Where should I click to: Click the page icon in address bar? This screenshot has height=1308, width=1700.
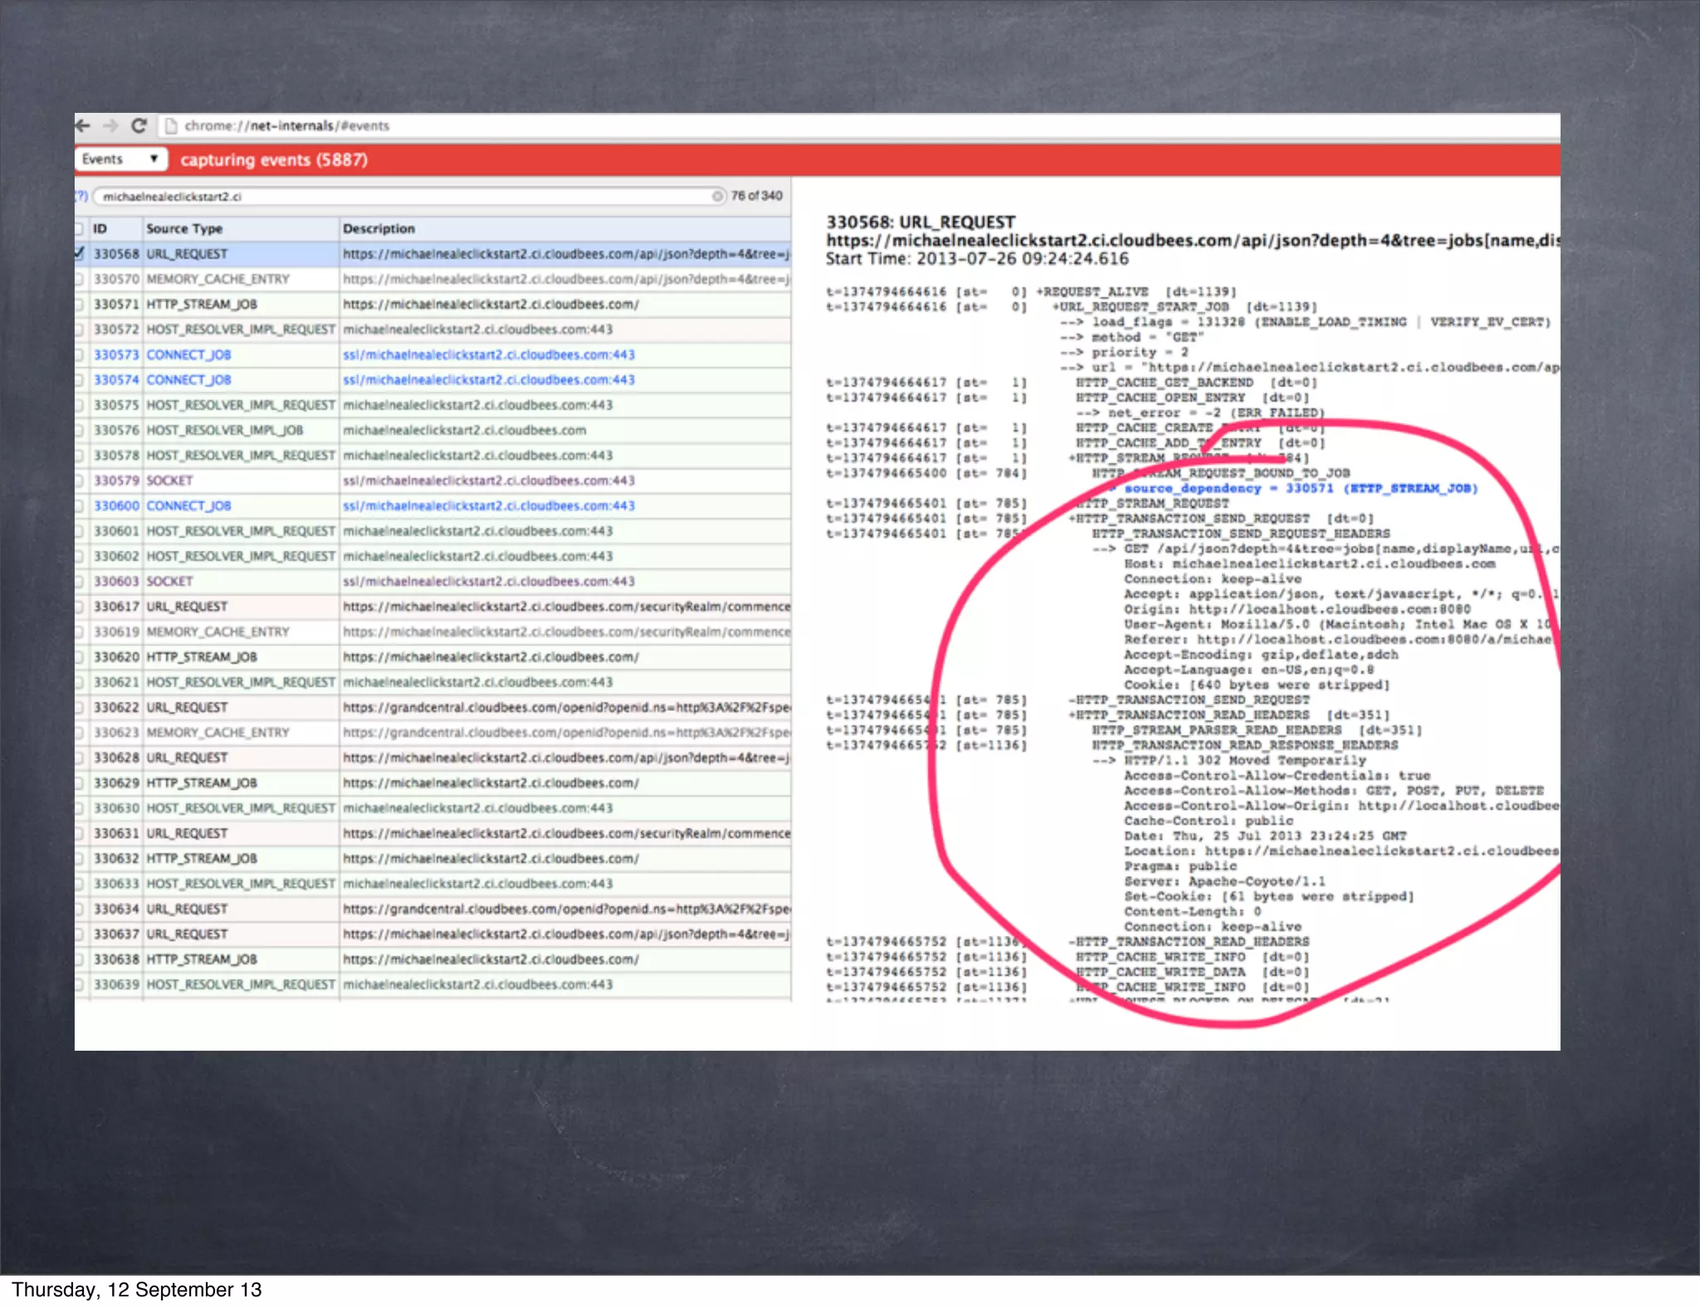pyautogui.click(x=171, y=126)
